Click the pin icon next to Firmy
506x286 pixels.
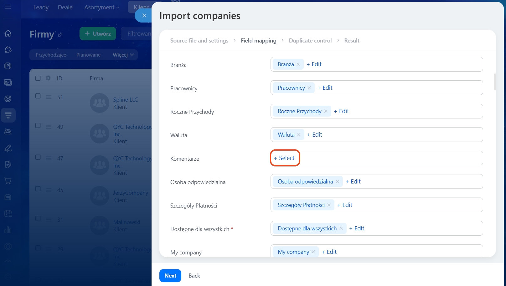point(60,35)
